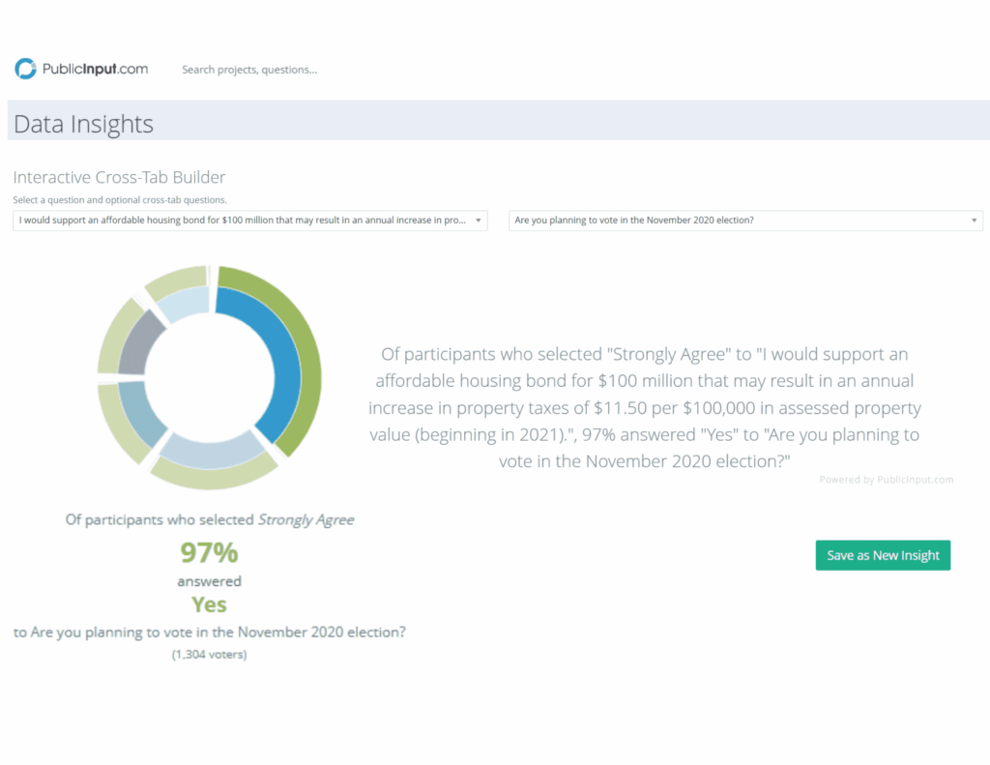Click the arrow on the election question dropdown

[x=974, y=221]
